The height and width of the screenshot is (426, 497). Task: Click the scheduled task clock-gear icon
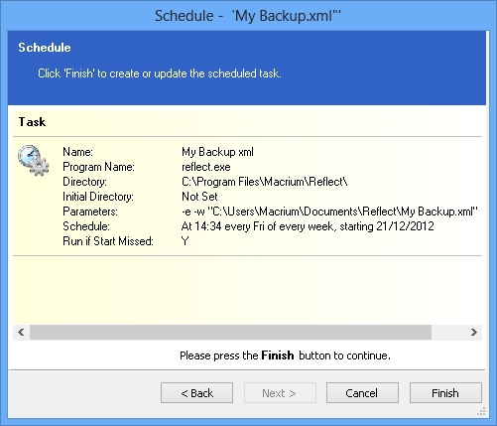tap(34, 160)
